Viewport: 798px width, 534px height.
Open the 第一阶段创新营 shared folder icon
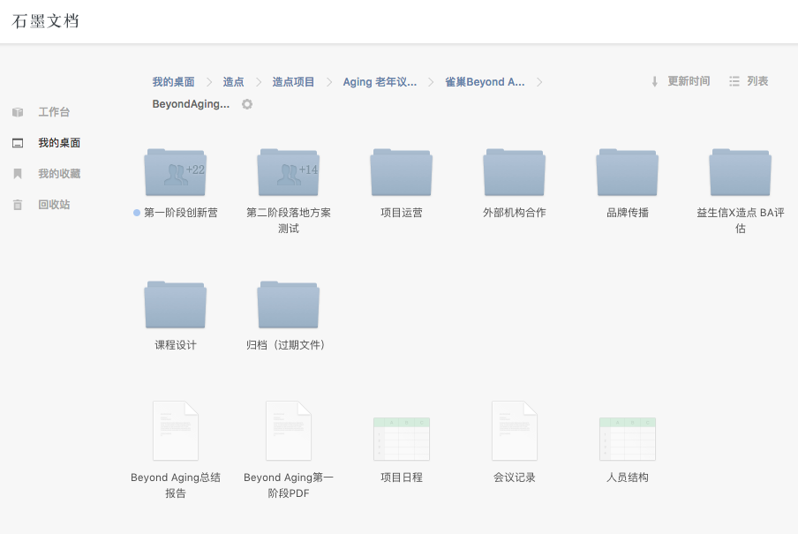coord(175,172)
